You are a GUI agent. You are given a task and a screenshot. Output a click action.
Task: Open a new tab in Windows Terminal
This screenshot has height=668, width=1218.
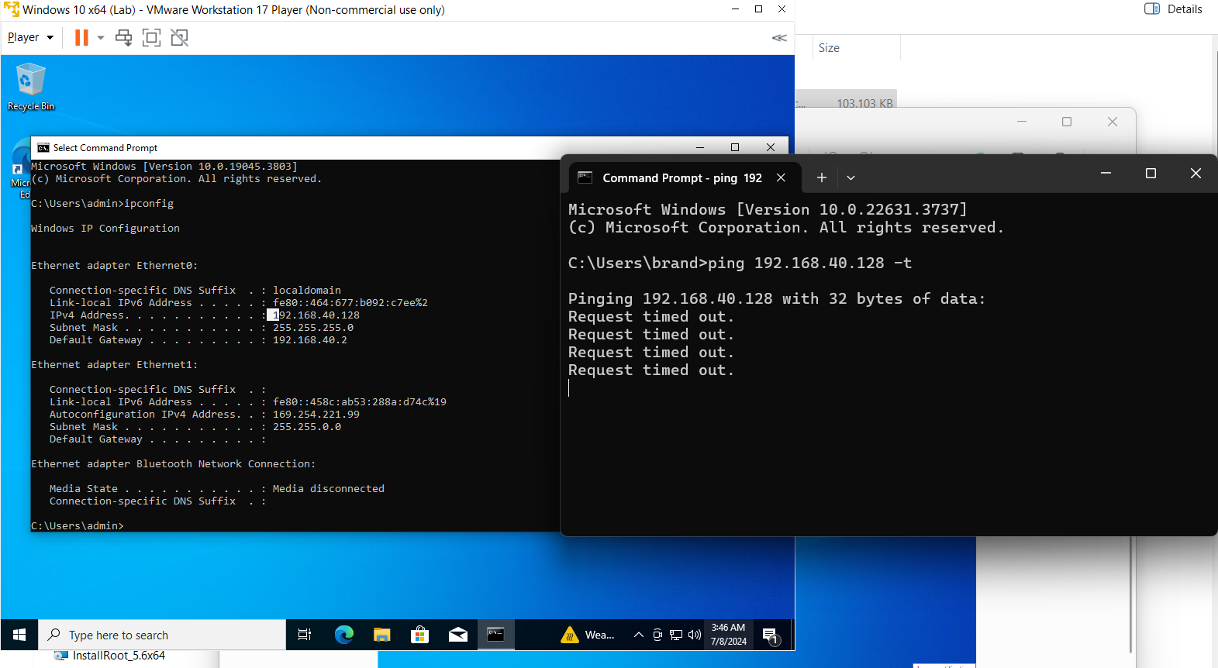[x=822, y=177]
